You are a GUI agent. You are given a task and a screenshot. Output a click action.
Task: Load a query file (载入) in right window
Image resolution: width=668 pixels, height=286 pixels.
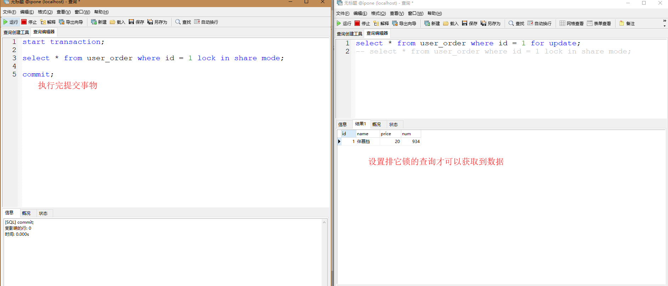point(451,23)
